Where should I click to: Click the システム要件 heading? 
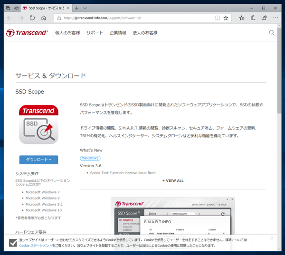[27, 174]
